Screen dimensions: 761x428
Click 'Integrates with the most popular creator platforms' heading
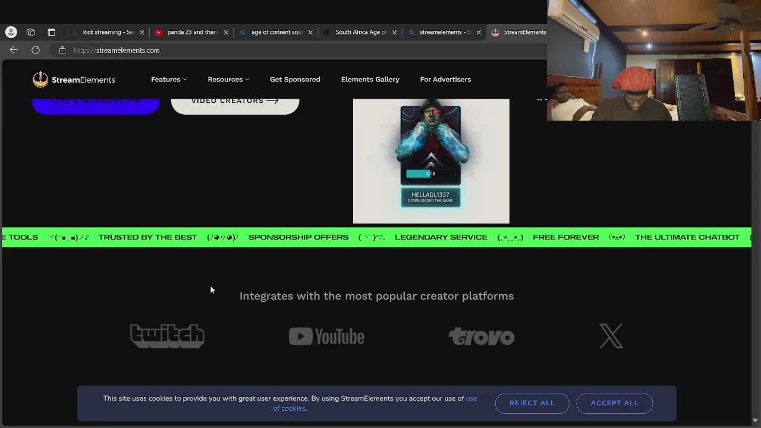coord(376,296)
